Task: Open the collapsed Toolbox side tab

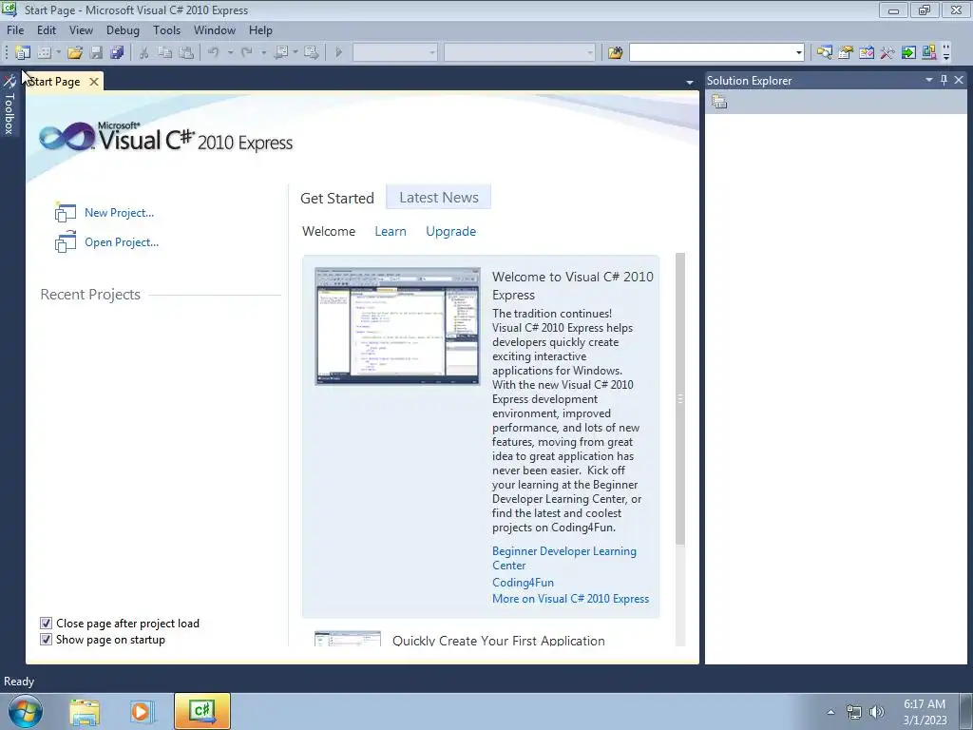Action: 10,105
